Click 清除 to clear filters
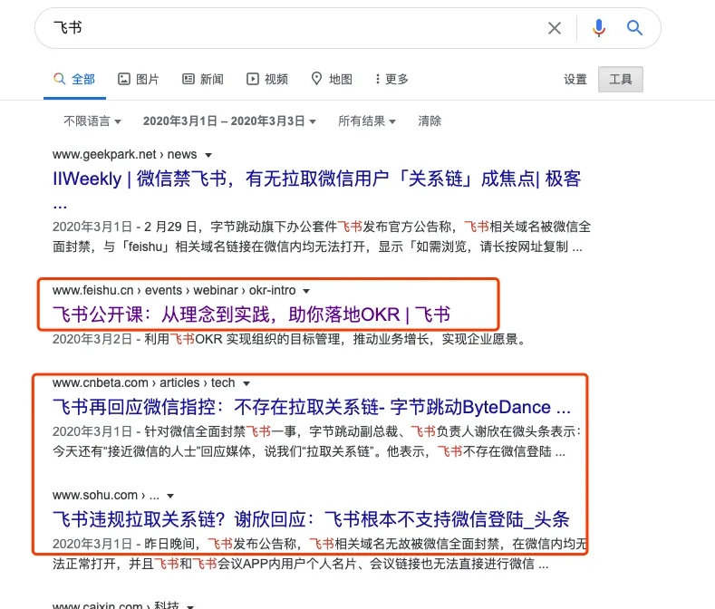 pyautogui.click(x=430, y=121)
